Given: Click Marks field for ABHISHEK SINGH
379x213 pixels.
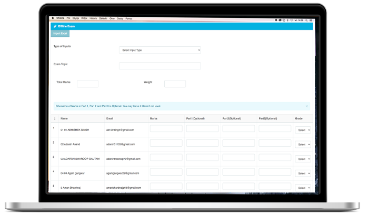Looking at the screenshot, I should [166, 128].
